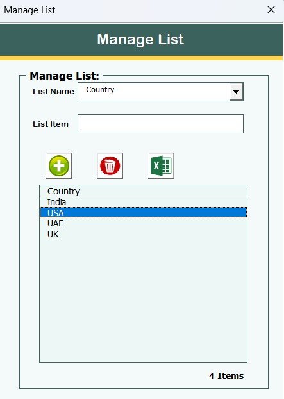Image resolution: width=284 pixels, height=399 pixels.
Task: Select India in the country list
Action: (x=143, y=202)
